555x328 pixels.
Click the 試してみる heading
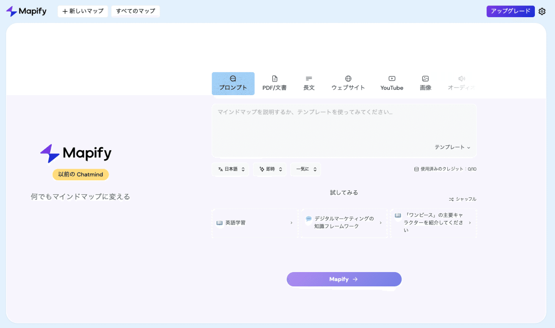click(344, 193)
